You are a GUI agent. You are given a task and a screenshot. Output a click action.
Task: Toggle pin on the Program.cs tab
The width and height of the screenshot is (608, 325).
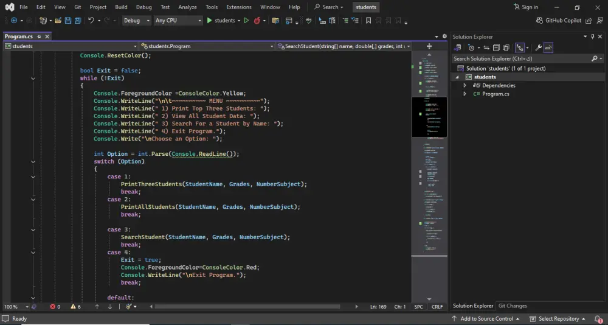[x=38, y=37]
